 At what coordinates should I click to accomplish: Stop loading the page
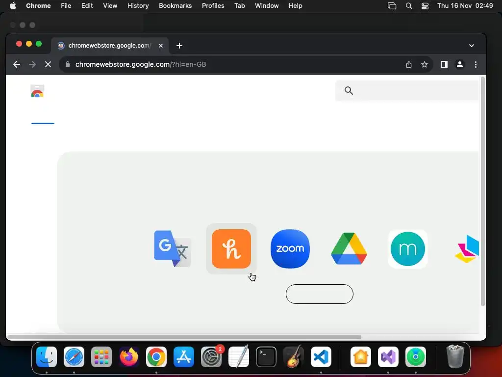coord(48,64)
